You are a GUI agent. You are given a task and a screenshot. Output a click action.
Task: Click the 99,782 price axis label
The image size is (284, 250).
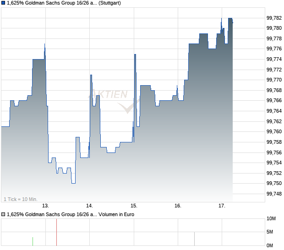pyautogui.click(x=274, y=18)
